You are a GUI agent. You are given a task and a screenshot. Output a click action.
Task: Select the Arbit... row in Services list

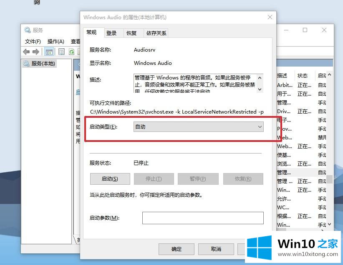pos(301,85)
